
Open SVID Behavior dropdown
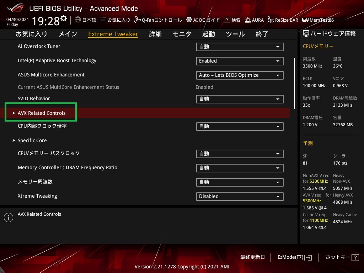click(x=240, y=99)
